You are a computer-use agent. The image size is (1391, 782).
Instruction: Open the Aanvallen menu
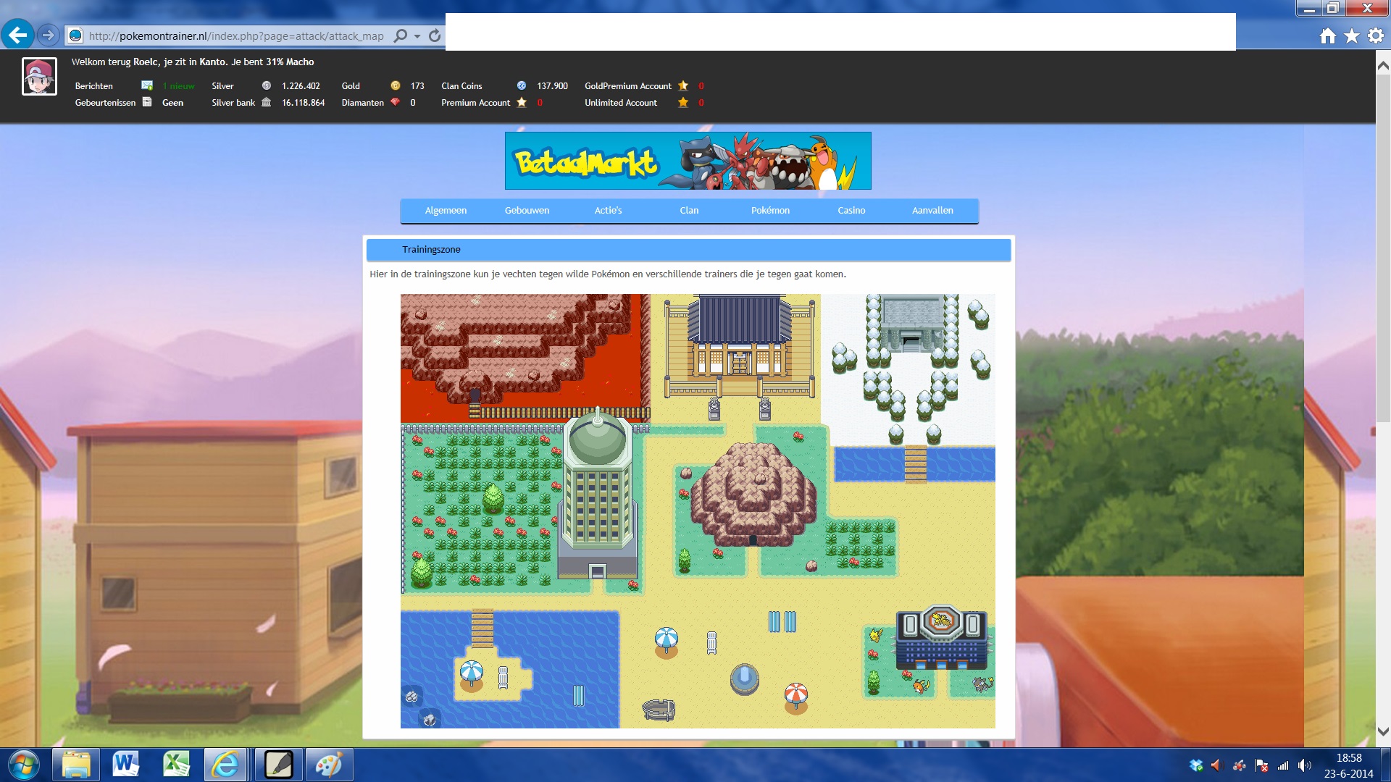click(932, 211)
